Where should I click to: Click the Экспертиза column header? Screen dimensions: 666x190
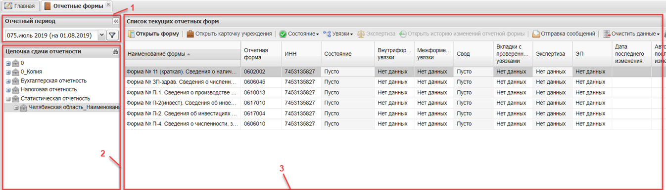552,53
